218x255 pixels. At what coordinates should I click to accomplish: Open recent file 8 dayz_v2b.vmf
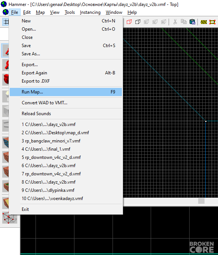coord(66,182)
